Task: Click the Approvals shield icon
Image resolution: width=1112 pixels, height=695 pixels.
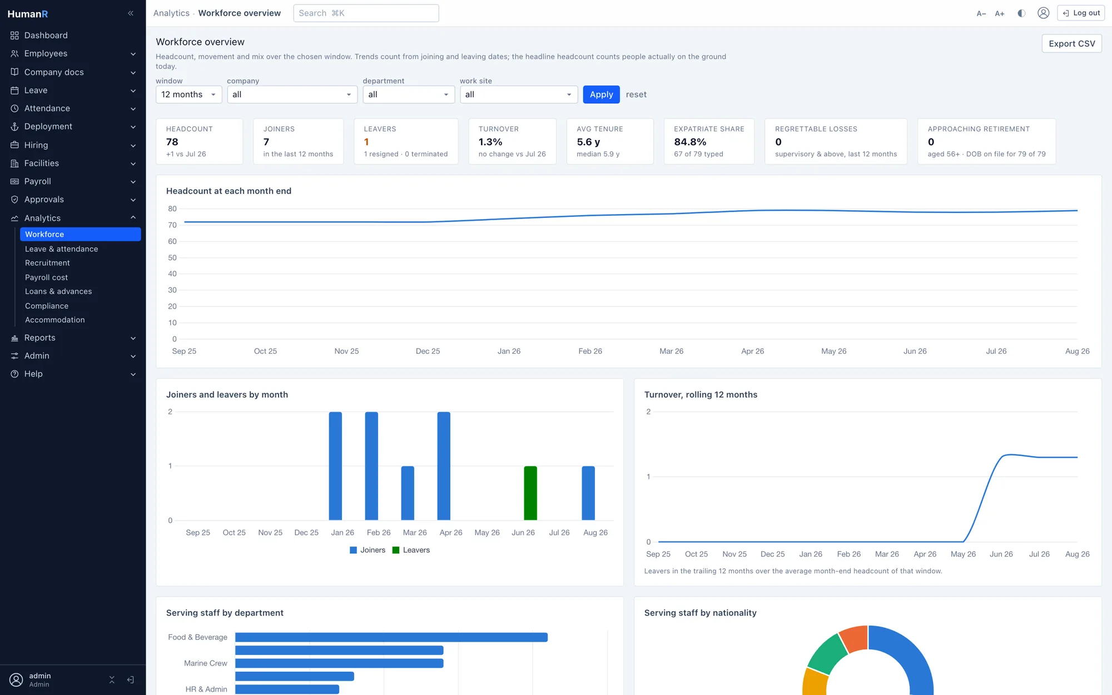Action: pos(14,200)
